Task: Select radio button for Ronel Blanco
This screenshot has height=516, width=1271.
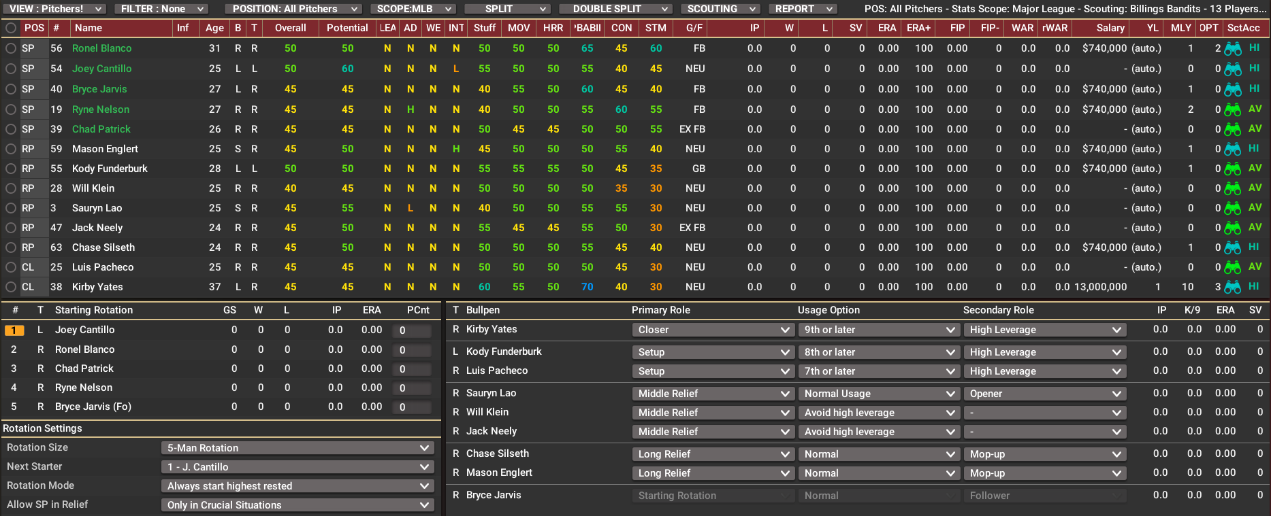Action: (x=11, y=49)
